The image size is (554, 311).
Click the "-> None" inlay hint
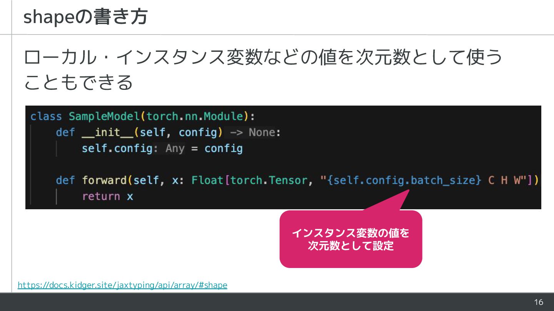click(x=252, y=132)
